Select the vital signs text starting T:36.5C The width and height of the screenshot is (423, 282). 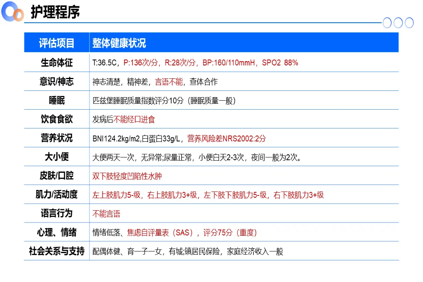click(x=195, y=63)
